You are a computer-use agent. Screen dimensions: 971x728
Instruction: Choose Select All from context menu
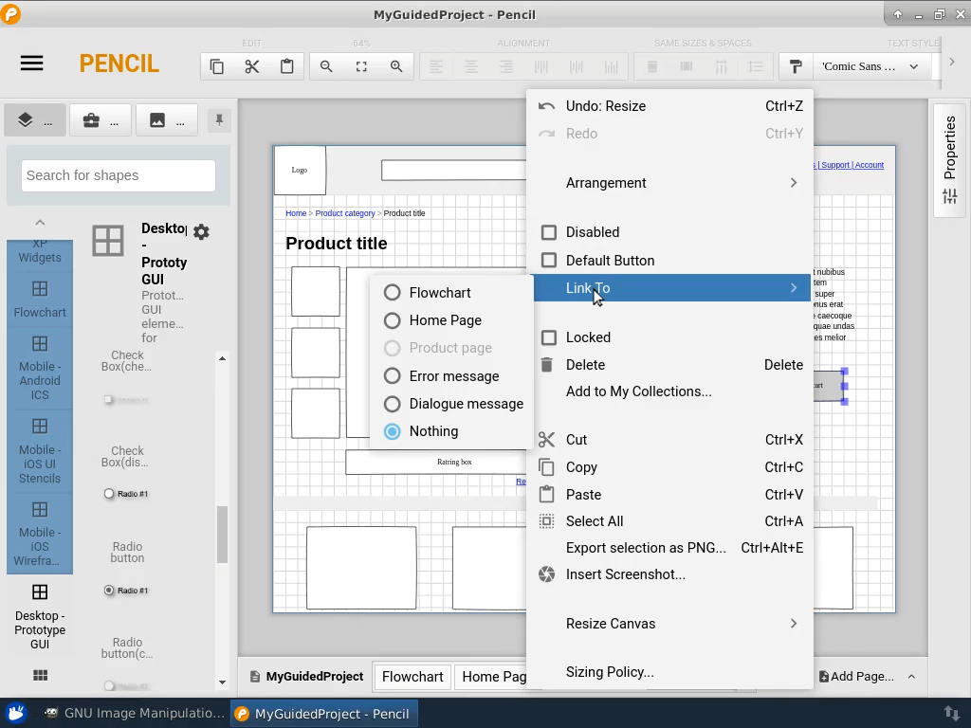pyautogui.click(x=669, y=521)
